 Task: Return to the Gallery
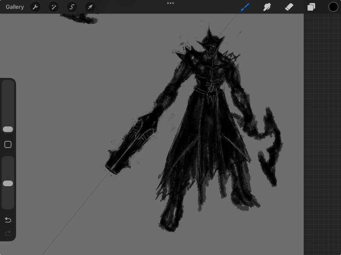(15, 7)
